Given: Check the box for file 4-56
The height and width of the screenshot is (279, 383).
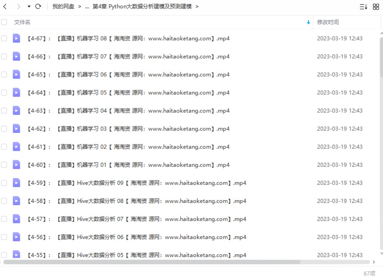Looking at the screenshot, I should [x=4, y=237].
